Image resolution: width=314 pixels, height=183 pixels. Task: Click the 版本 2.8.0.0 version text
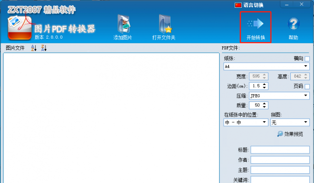click(49, 37)
